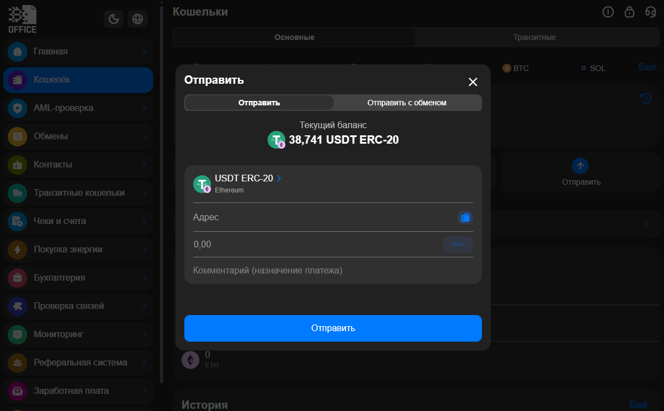The width and height of the screenshot is (664, 411).
Task: Focus the Адрес input field
Action: 322,217
